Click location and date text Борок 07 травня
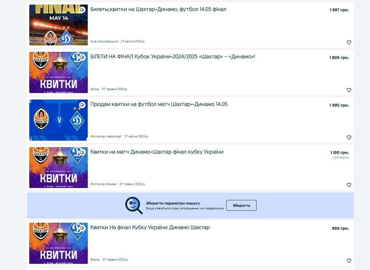The width and height of the screenshot is (370, 270). click(x=109, y=259)
